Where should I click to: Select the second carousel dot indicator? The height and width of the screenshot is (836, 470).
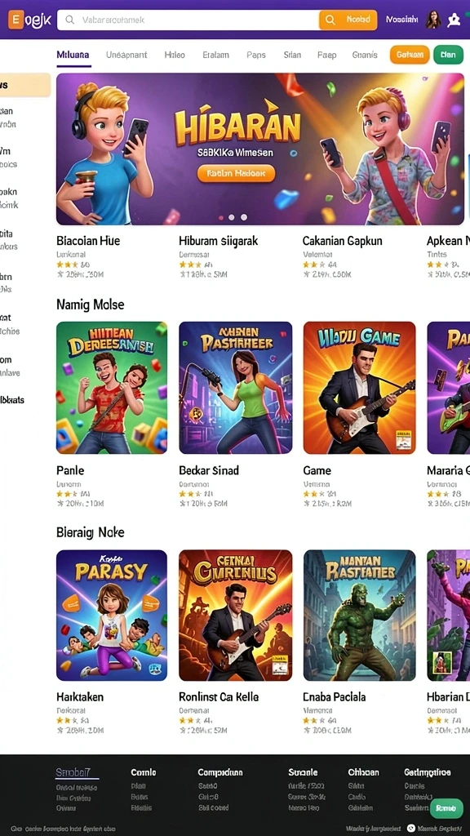(x=231, y=217)
